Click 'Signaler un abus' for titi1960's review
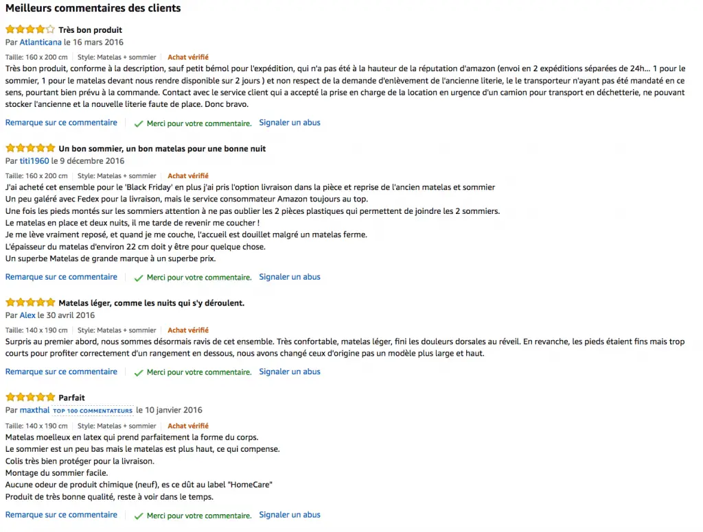 [290, 277]
